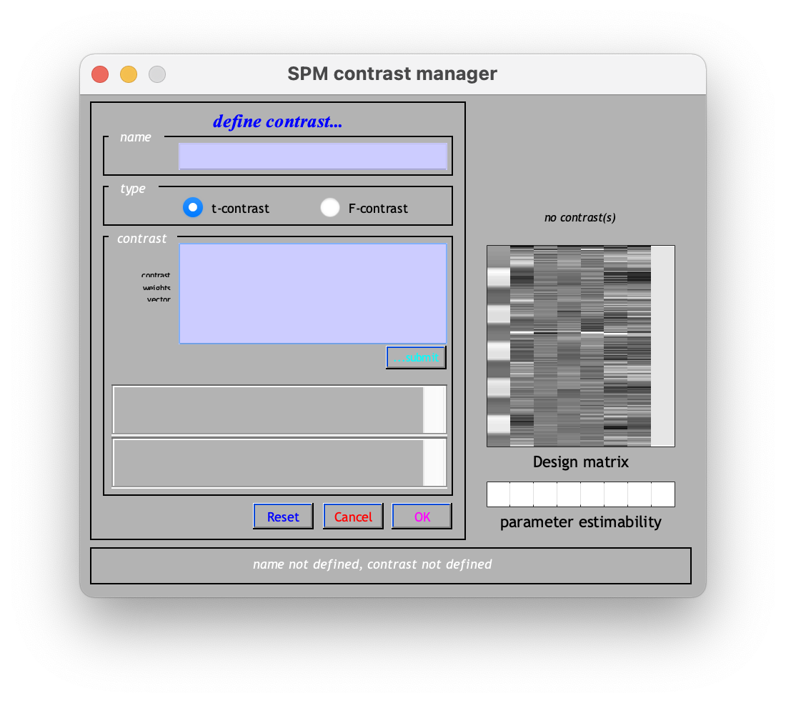786x703 pixels.
Task: Confirm with the OK button
Action: (x=422, y=517)
